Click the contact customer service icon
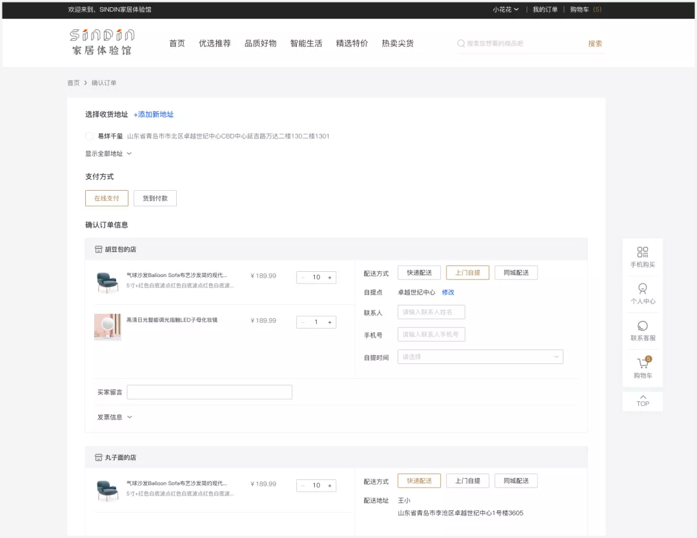Viewport: 697px width, 538px height. (x=642, y=326)
